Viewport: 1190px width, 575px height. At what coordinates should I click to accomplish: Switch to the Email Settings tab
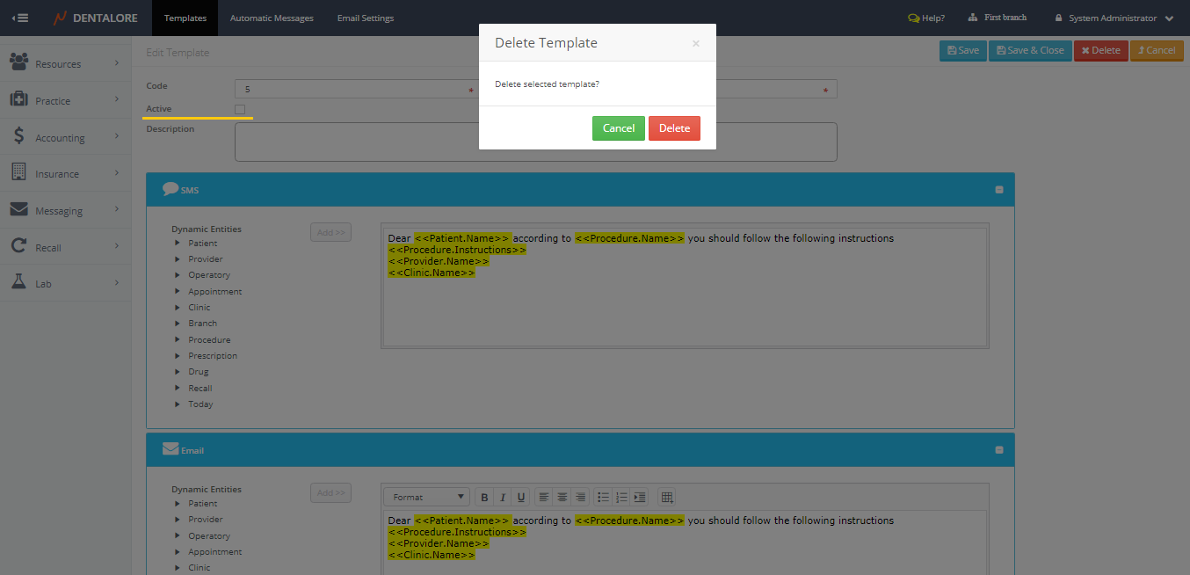[x=366, y=18]
